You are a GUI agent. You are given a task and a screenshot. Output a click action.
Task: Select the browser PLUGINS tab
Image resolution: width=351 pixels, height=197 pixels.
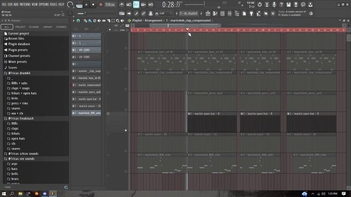pos(34,27)
